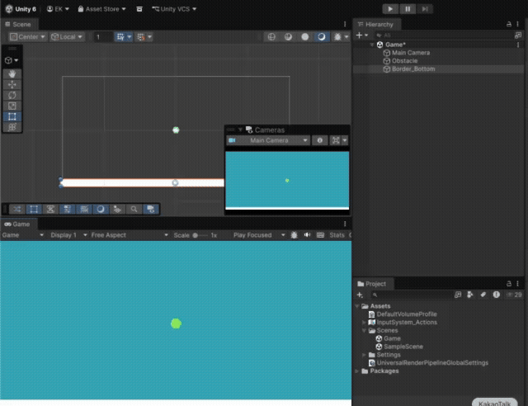Click the camera info button in Cameras overlay
Screen dimensions: 528x406
click(x=320, y=140)
